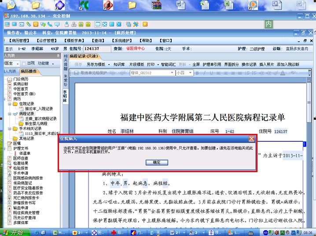The height and width of the screenshot is (236, 316).
Task: Select 体温单 in the tree
Action: 25,153
